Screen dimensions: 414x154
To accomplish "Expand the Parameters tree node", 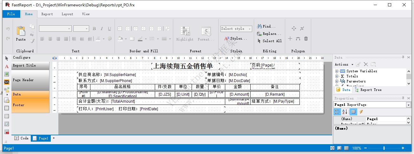I will (x=337, y=81).
